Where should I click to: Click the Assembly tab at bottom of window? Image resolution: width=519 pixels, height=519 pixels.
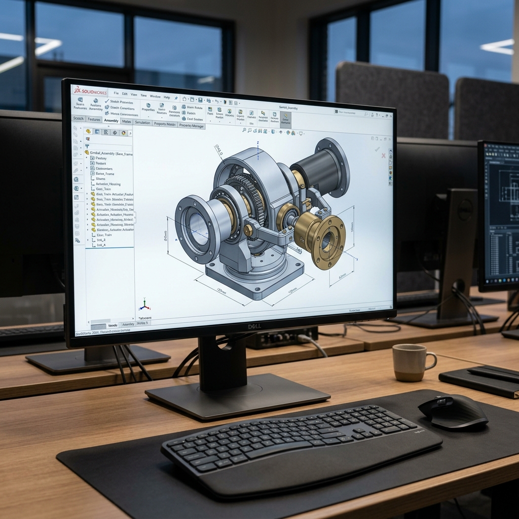click(x=128, y=324)
